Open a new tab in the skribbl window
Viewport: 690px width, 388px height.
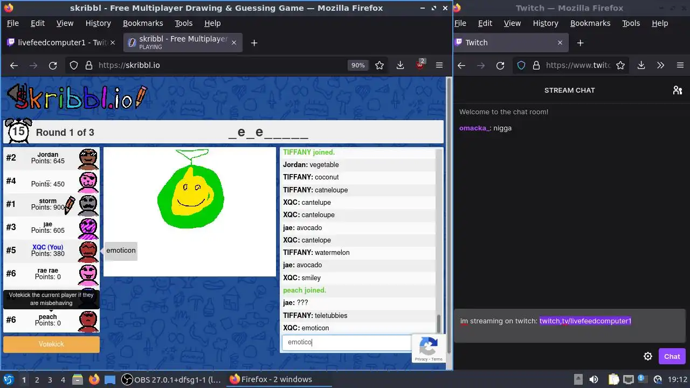[x=254, y=43]
